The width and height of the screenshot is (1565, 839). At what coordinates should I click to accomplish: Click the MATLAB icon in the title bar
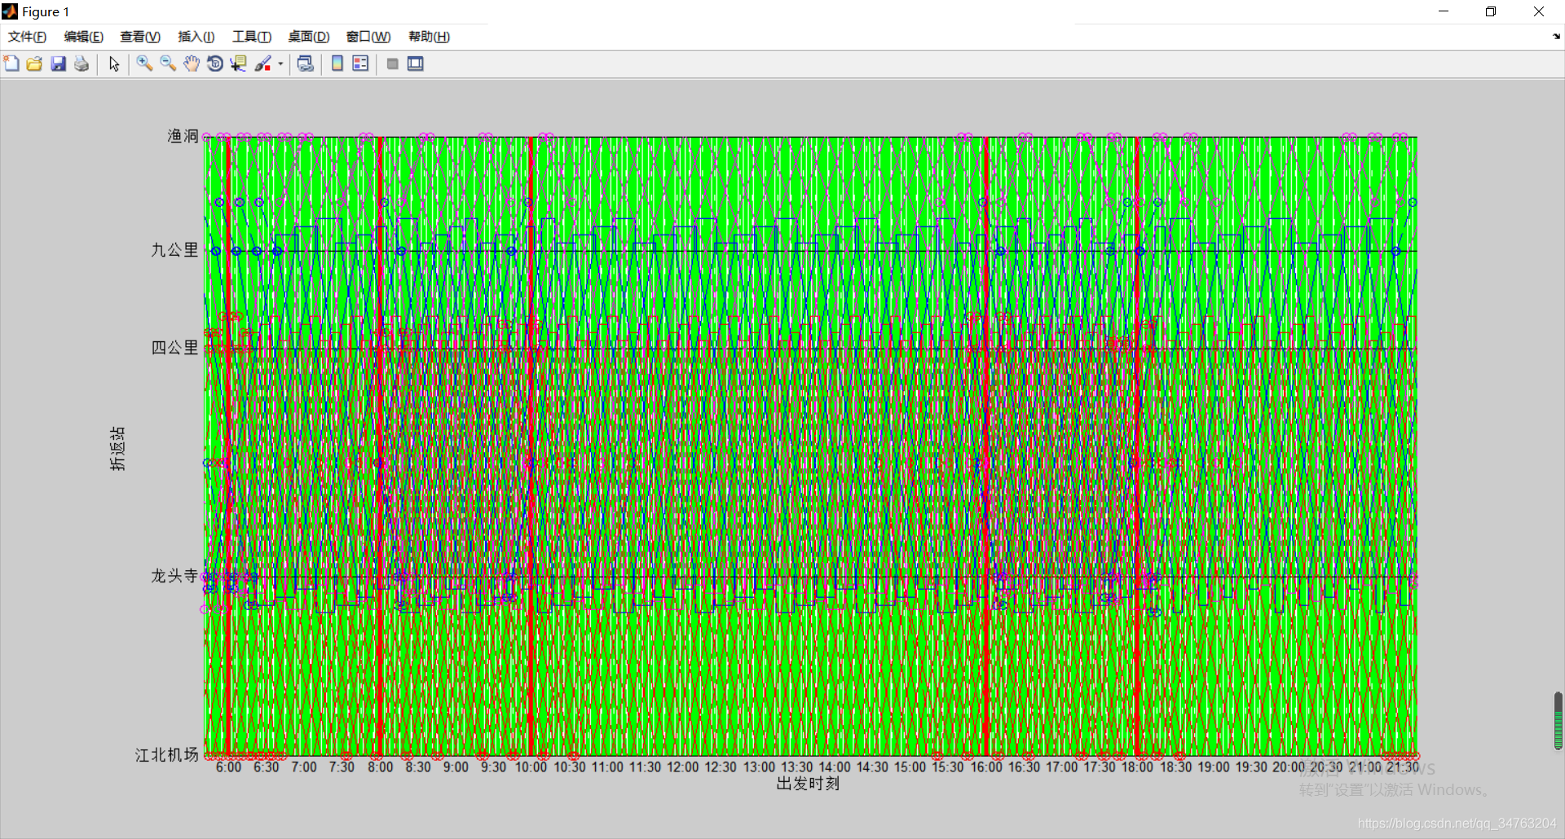point(10,11)
